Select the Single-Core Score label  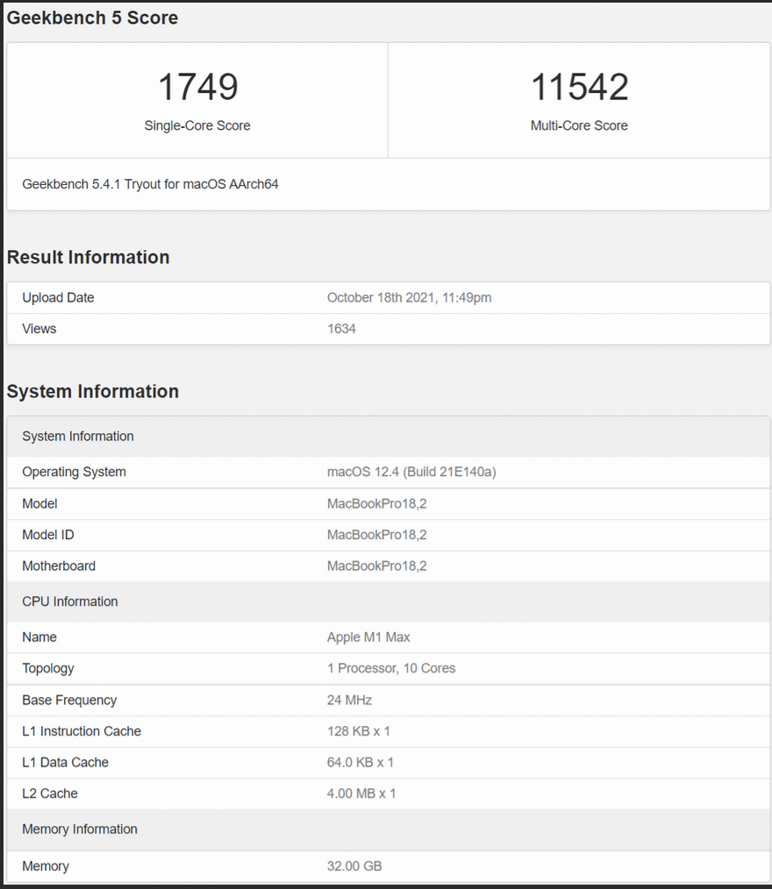[197, 125]
